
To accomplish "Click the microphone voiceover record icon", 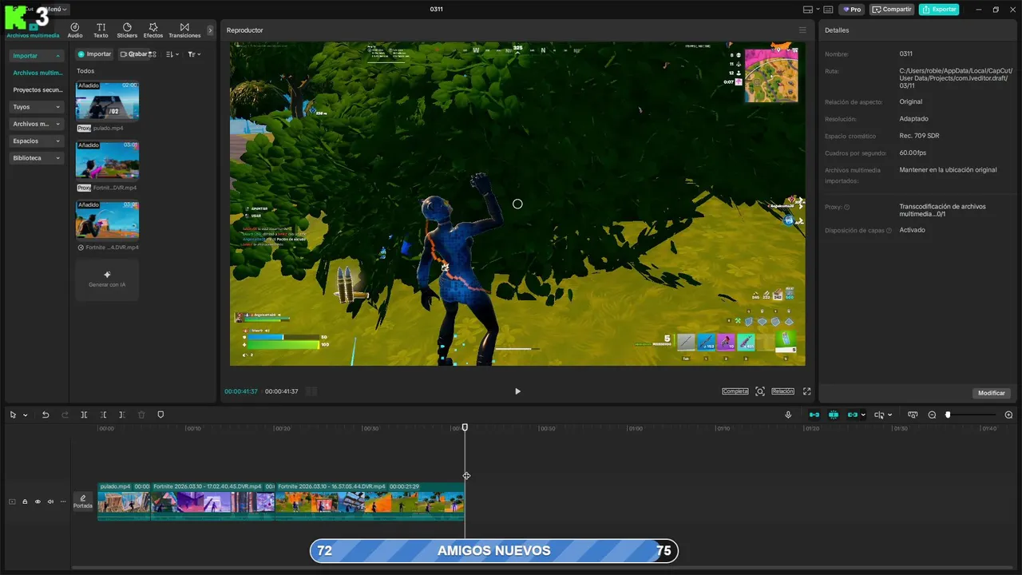I will pyautogui.click(x=788, y=414).
